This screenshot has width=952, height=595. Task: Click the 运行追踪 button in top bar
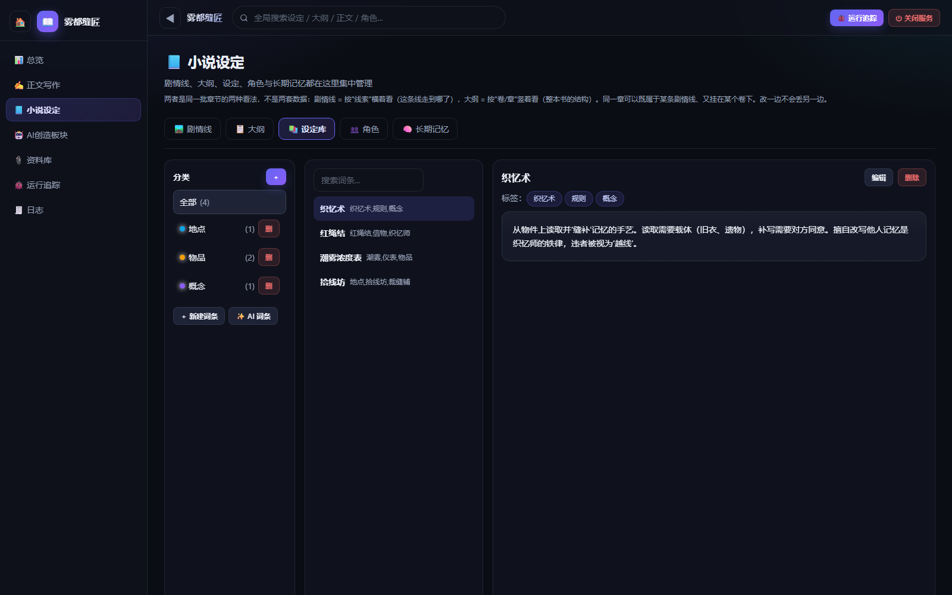(857, 18)
